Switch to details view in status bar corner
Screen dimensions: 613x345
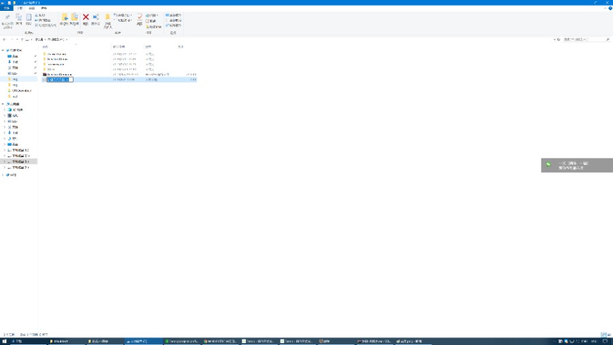603,335
